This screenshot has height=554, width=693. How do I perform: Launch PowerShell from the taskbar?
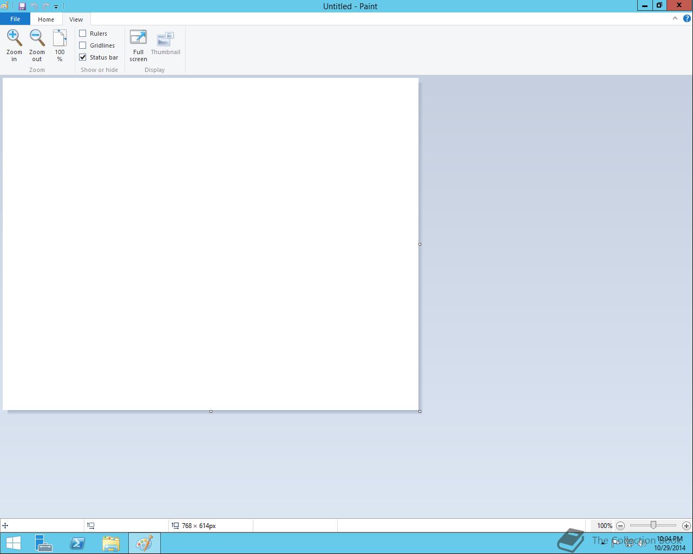pos(77,543)
